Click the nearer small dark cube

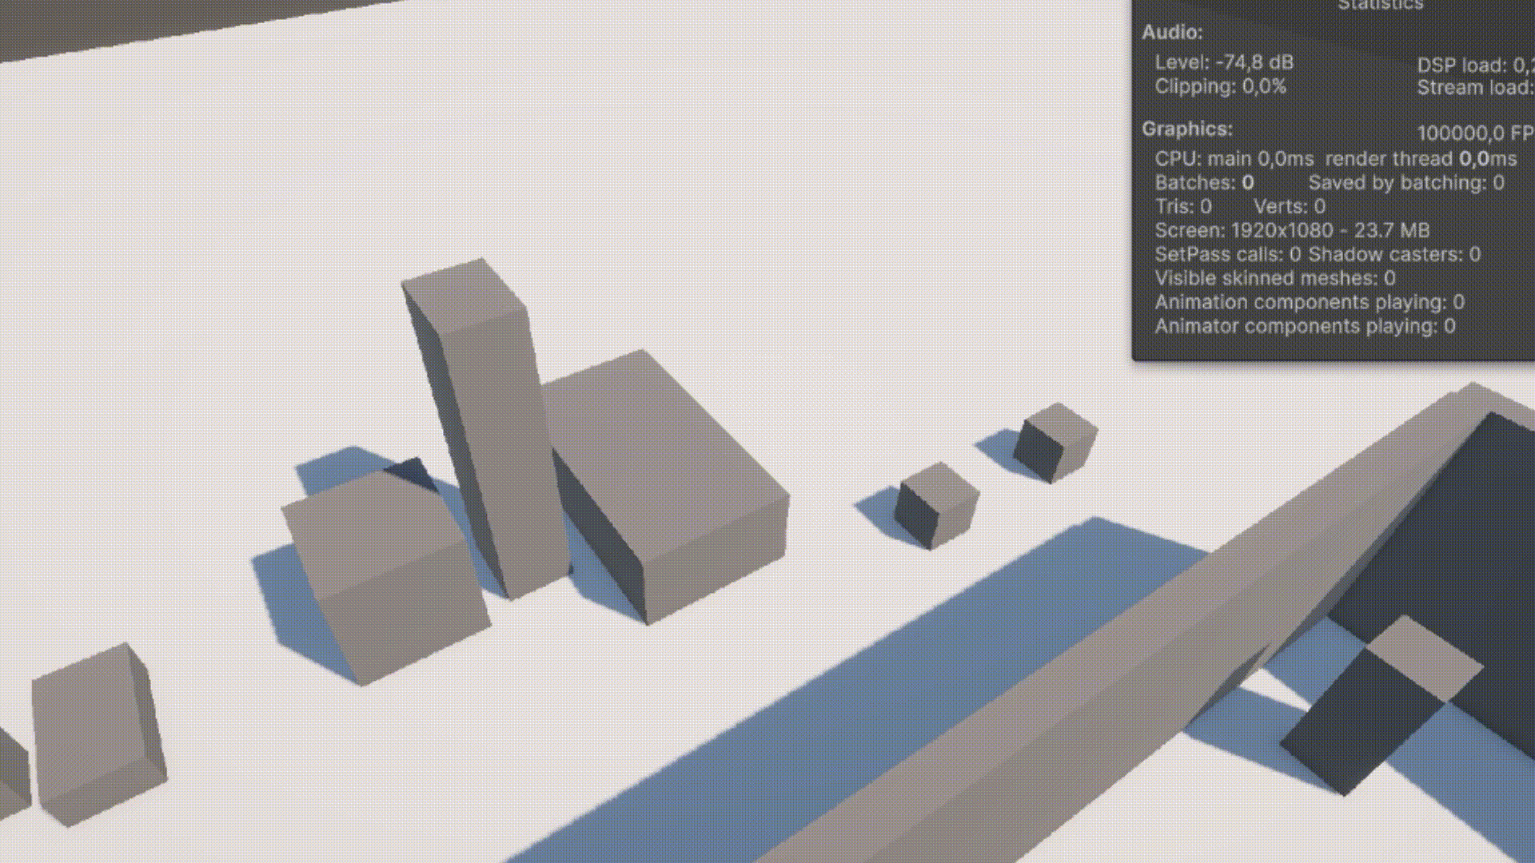tap(937, 505)
